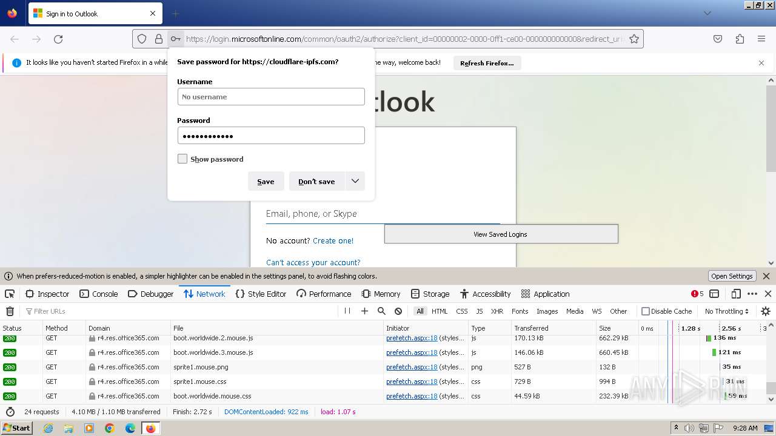
Task: Open the saved password key icon in address bar
Action: 175,39
